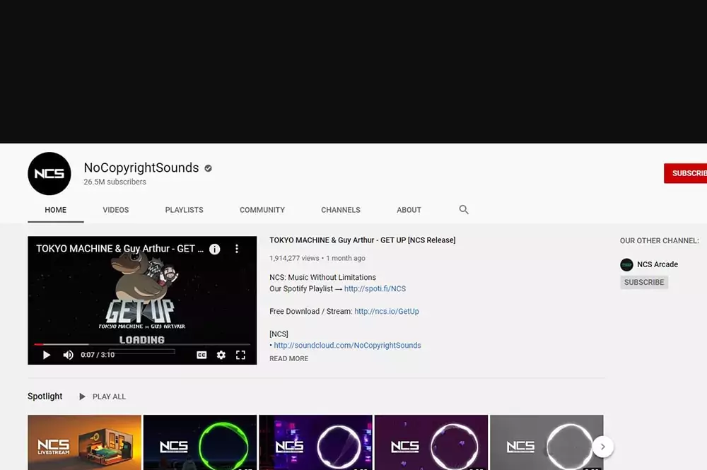Subscribe to the NCS Arcade channel
707x470 pixels.
[644, 282]
